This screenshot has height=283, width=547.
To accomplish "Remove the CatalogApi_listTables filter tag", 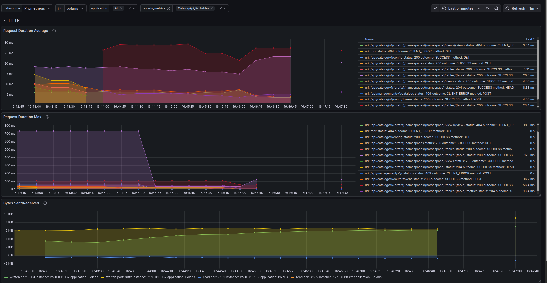I will [x=212, y=8].
